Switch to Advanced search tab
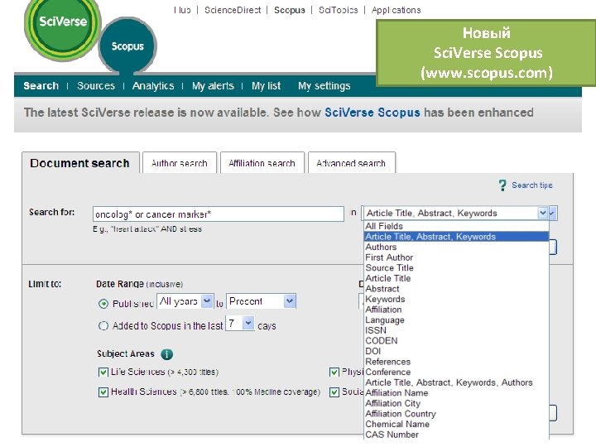This screenshot has width=596, height=447. [351, 163]
